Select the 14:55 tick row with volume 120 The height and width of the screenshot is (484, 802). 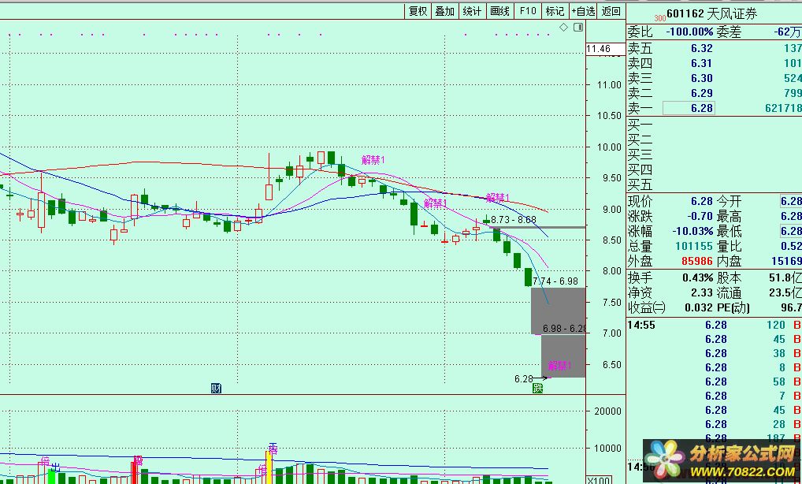(714, 325)
